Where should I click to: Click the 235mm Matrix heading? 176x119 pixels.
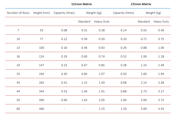141,4
